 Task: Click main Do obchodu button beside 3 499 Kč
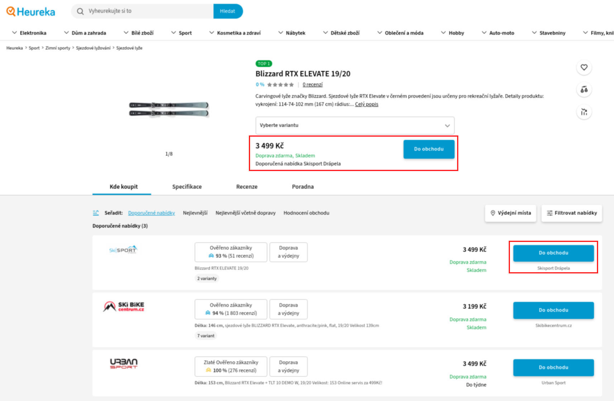429,149
